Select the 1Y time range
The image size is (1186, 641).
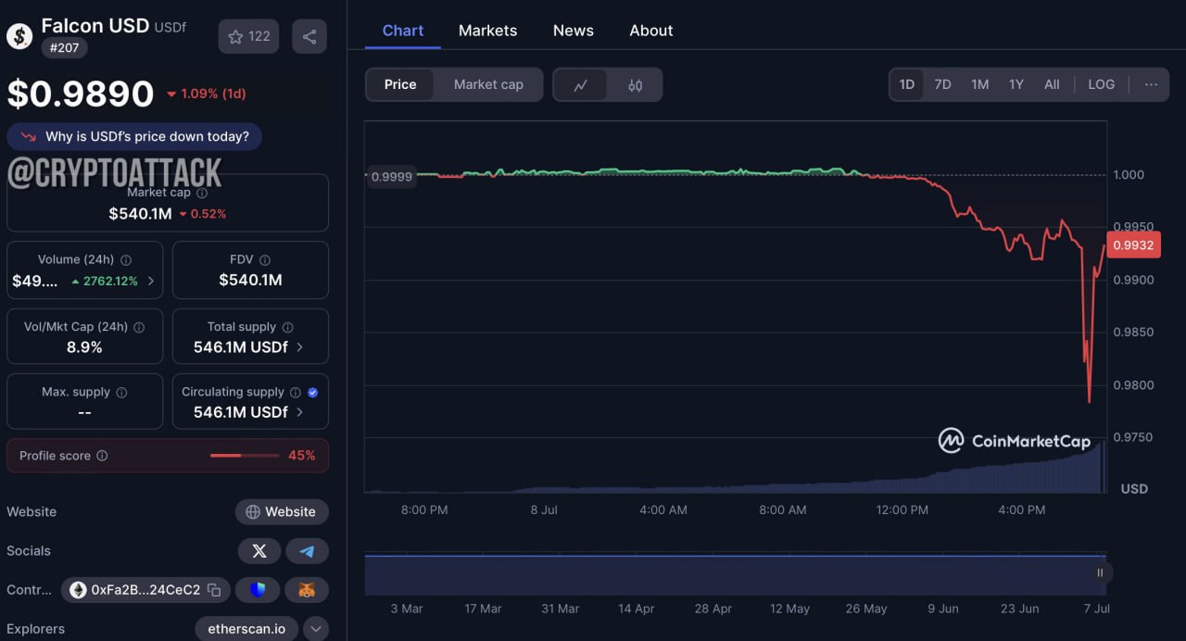1016,84
